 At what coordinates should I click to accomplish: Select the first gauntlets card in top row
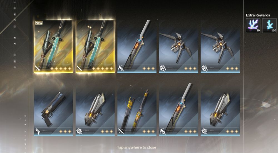(x=178, y=46)
